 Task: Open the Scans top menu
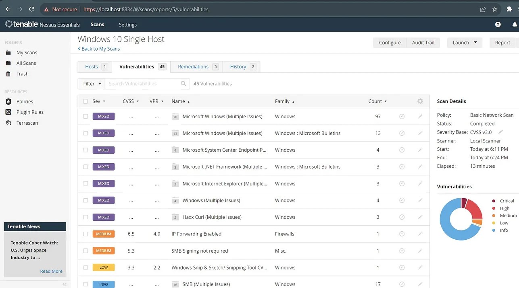point(98,25)
